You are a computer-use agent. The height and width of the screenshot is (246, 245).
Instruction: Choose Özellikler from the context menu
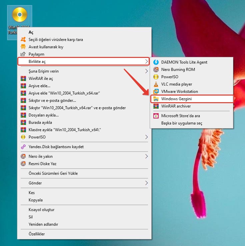37,234
